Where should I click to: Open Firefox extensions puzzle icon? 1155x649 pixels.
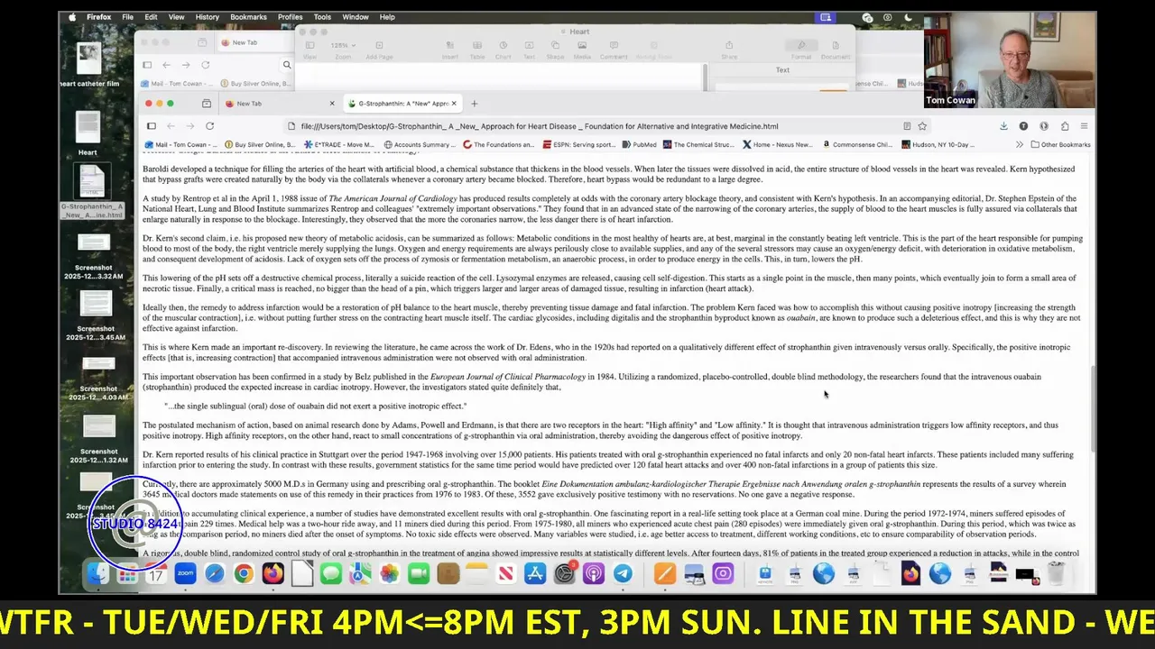click(1065, 126)
